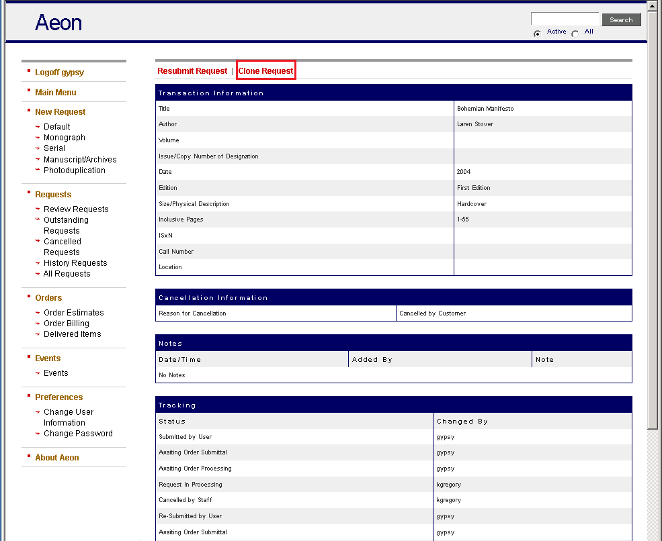The width and height of the screenshot is (662, 541).
Task: View History Requests list
Action: 75,263
